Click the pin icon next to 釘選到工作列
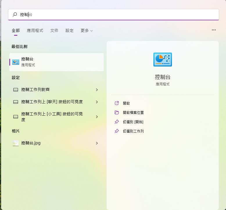226x210 pixels. click(x=117, y=131)
